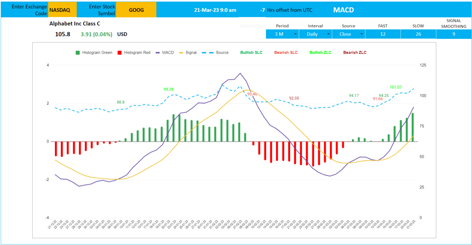This screenshot has height=245, width=472.
Task: Toggle the Bullish SLC series visibility
Action: click(x=251, y=52)
